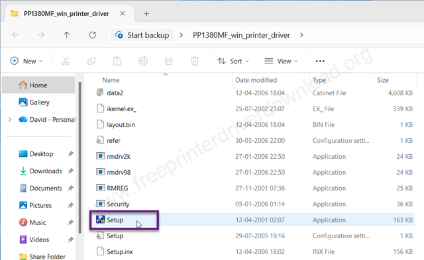Expand chevron after PP1380MF_win_printer_driver breadcrumb

click(301, 35)
